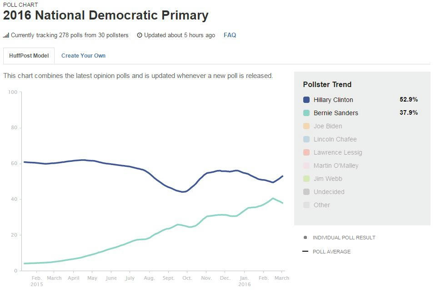436x292 pixels.
Task: Click Bernie Sanders' line peak near February 2016
Action: click(272, 198)
